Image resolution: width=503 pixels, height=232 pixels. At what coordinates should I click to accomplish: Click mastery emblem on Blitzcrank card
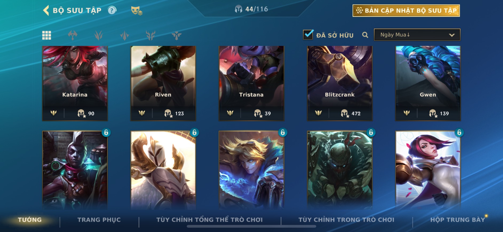(318, 113)
